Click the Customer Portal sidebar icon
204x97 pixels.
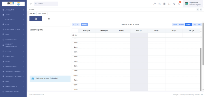[x=3, y=29]
